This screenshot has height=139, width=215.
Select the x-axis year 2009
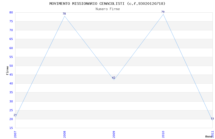[x=114, y=134]
